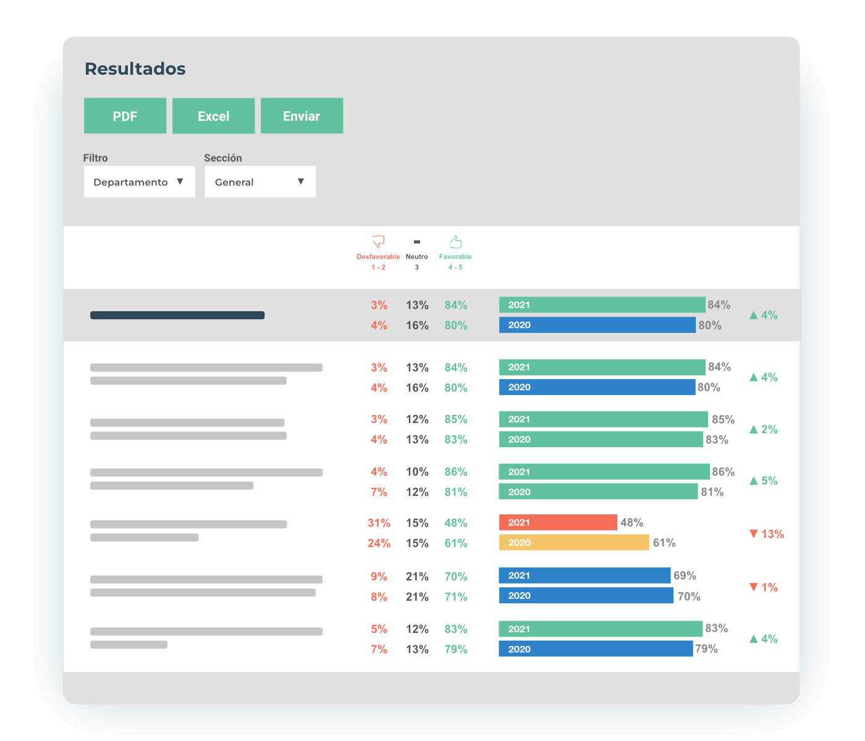865x741 pixels.
Task: Click the Sección label
Action: (x=223, y=158)
